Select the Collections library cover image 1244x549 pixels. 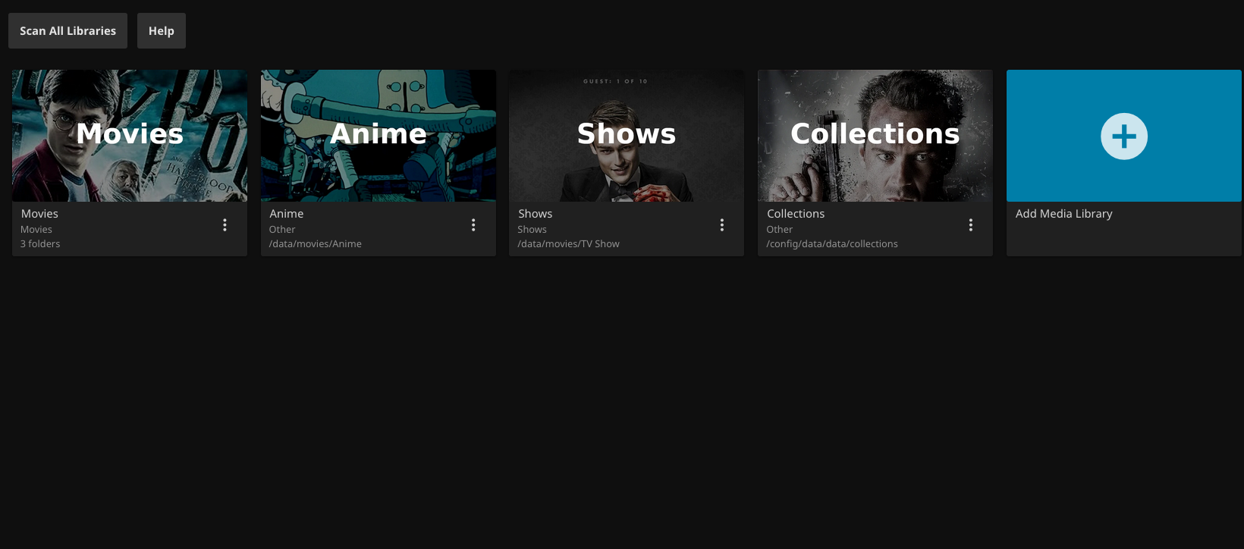click(875, 136)
